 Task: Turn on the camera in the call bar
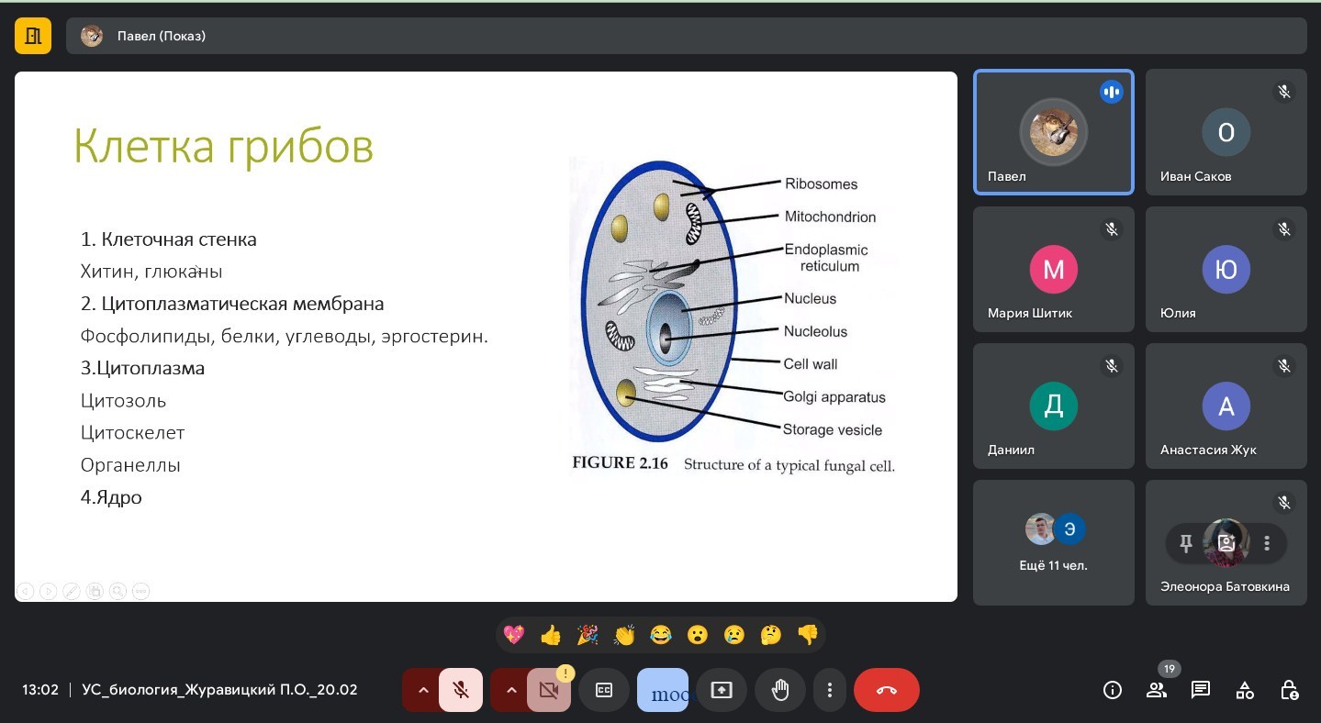click(x=549, y=690)
